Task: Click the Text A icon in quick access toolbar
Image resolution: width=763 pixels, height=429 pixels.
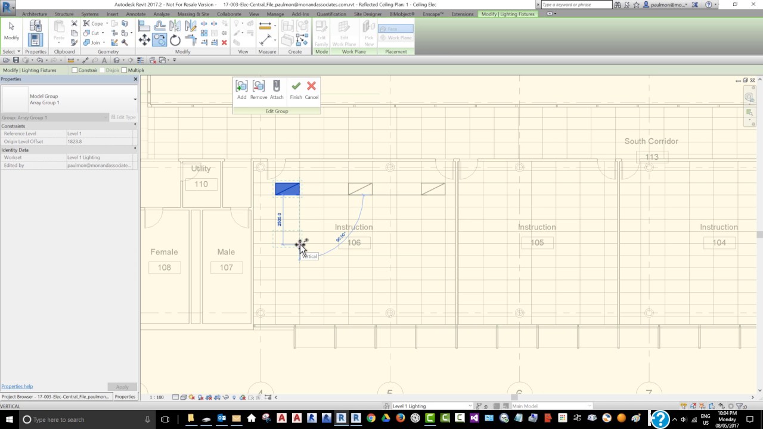Action: 104,60
